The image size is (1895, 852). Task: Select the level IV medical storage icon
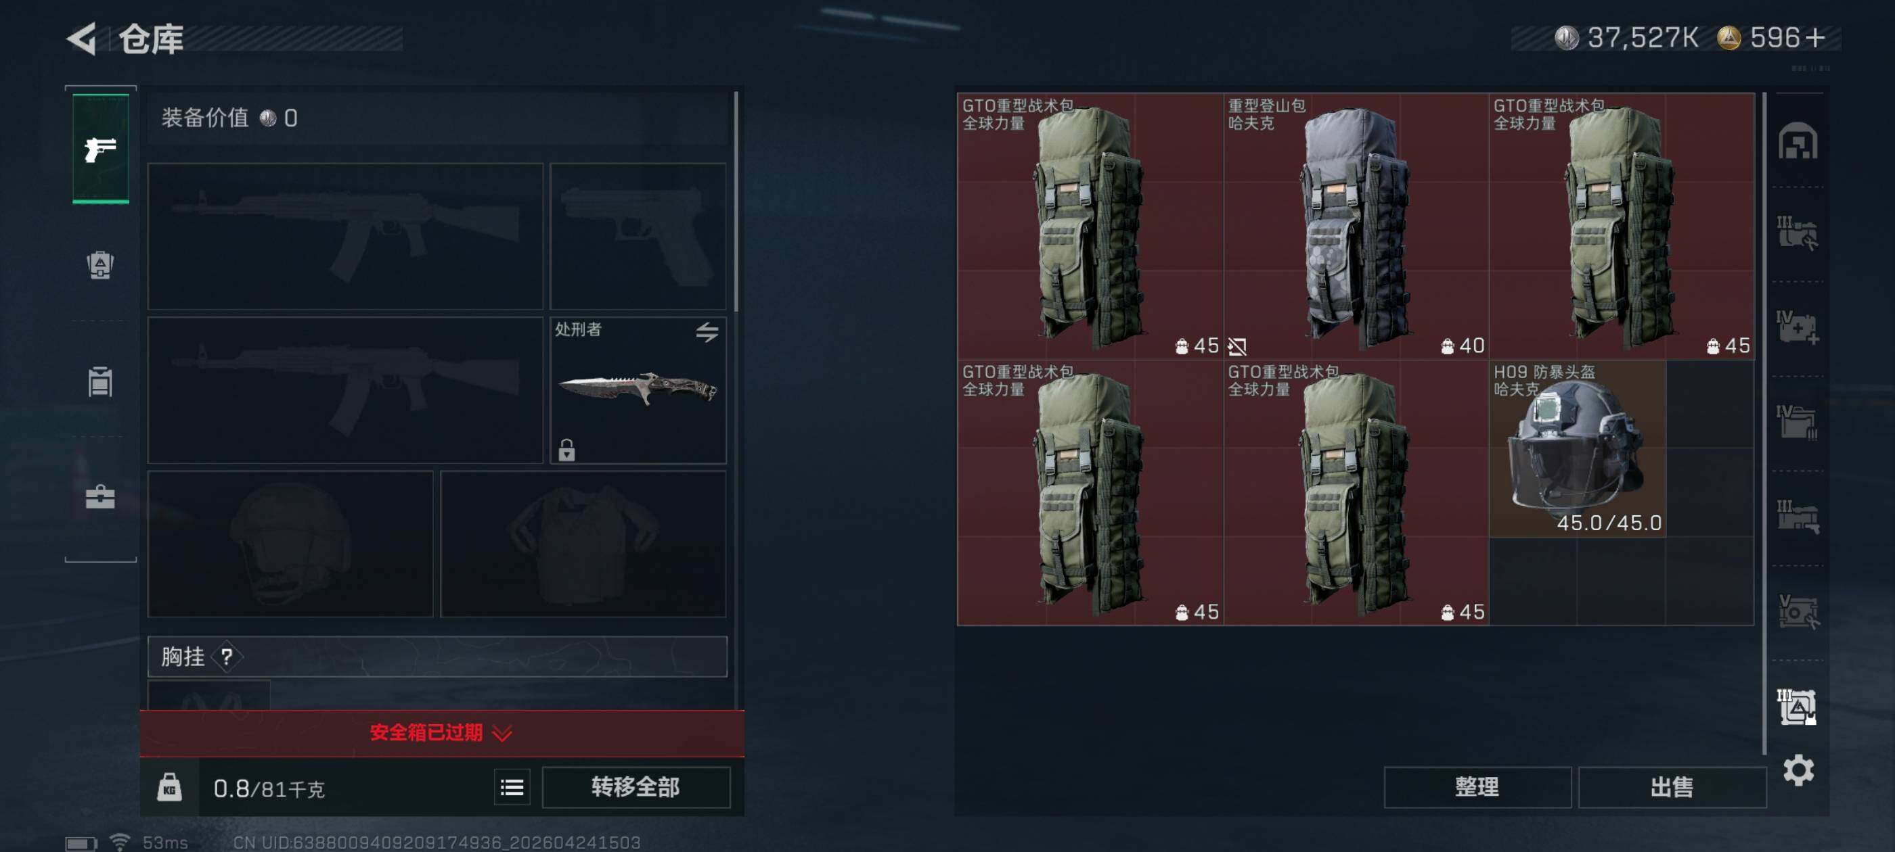point(1798,327)
